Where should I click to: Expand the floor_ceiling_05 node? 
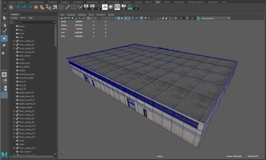coord(14,111)
